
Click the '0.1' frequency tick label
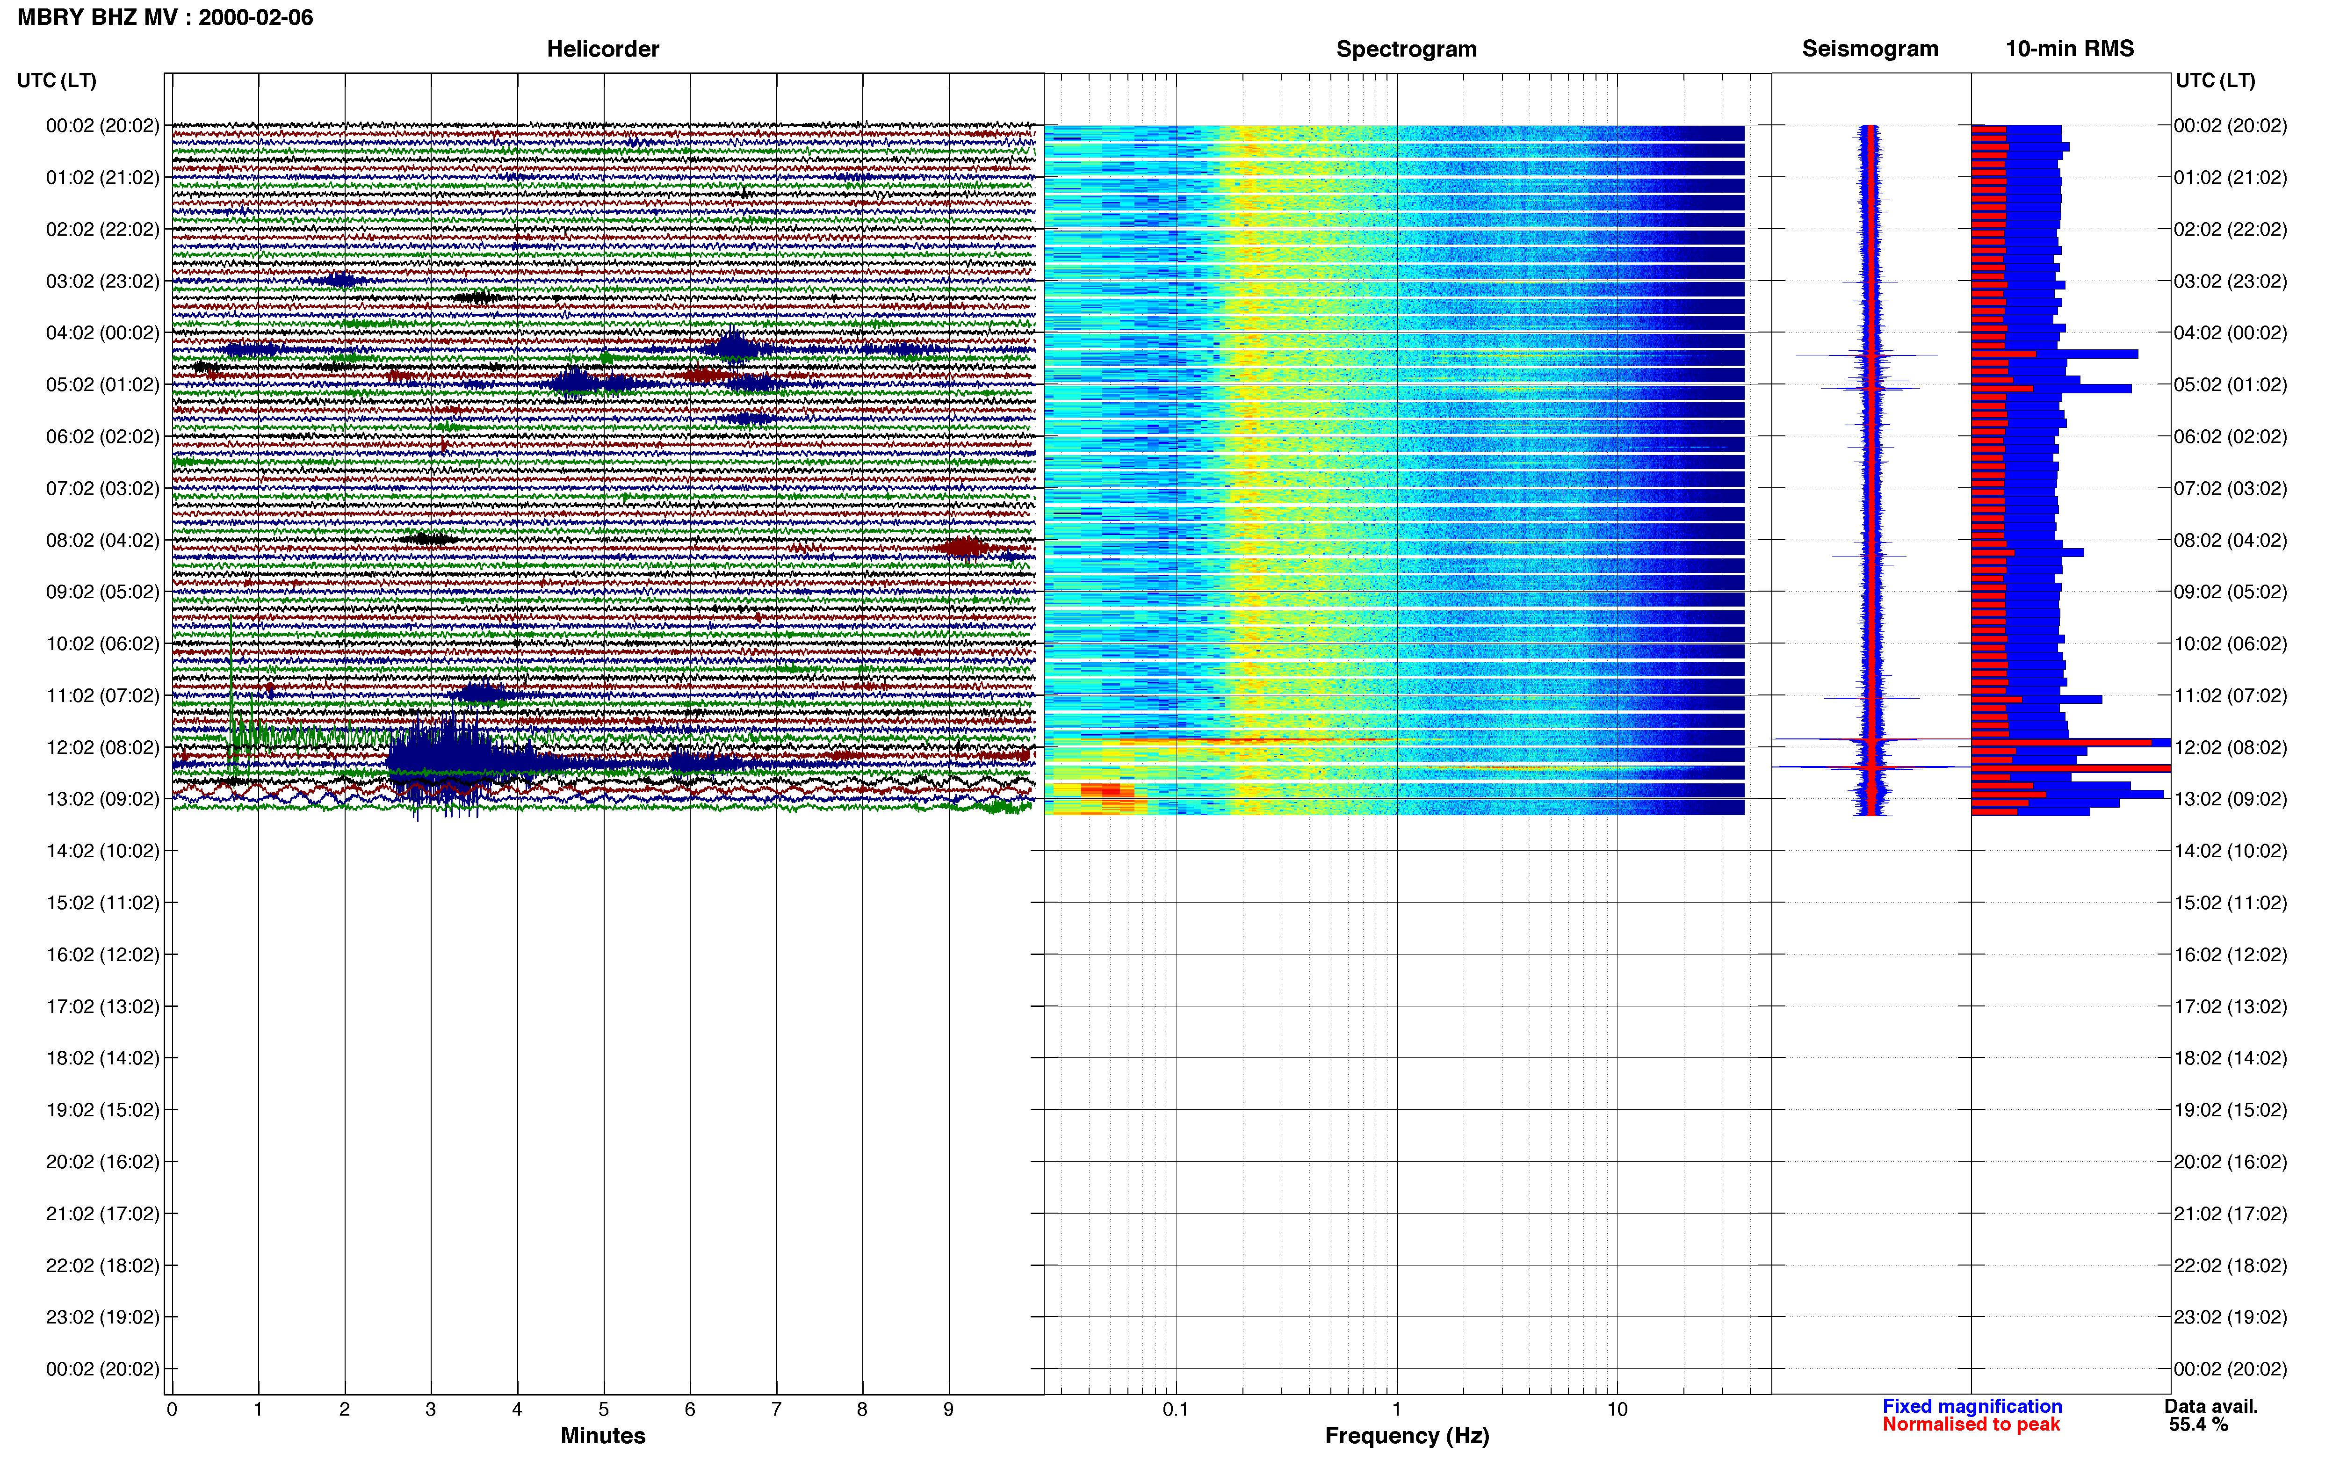(x=1176, y=1410)
